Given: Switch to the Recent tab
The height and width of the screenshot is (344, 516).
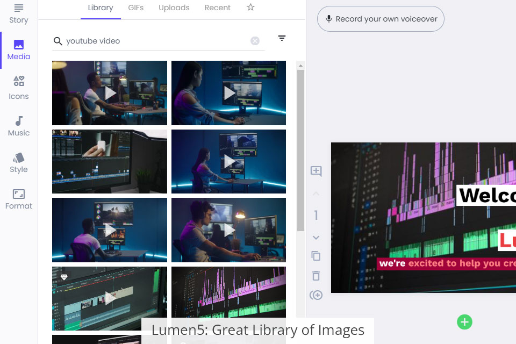Looking at the screenshot, I should (217, 8).
